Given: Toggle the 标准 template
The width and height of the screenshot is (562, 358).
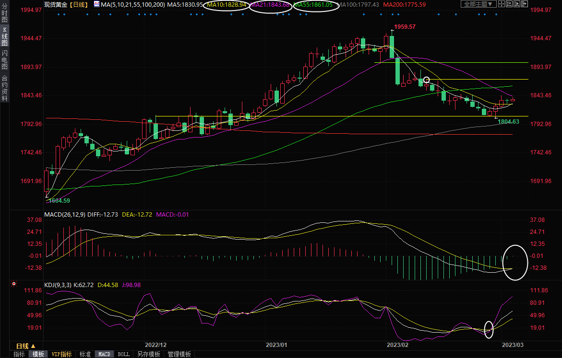Looking at the screenshot, I should coord(85,354).
